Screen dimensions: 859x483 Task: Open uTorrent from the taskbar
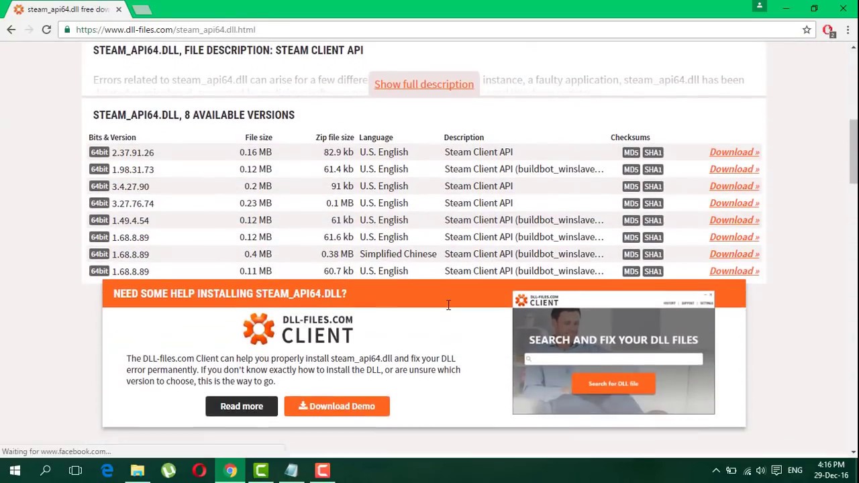[x=168, y=470]
